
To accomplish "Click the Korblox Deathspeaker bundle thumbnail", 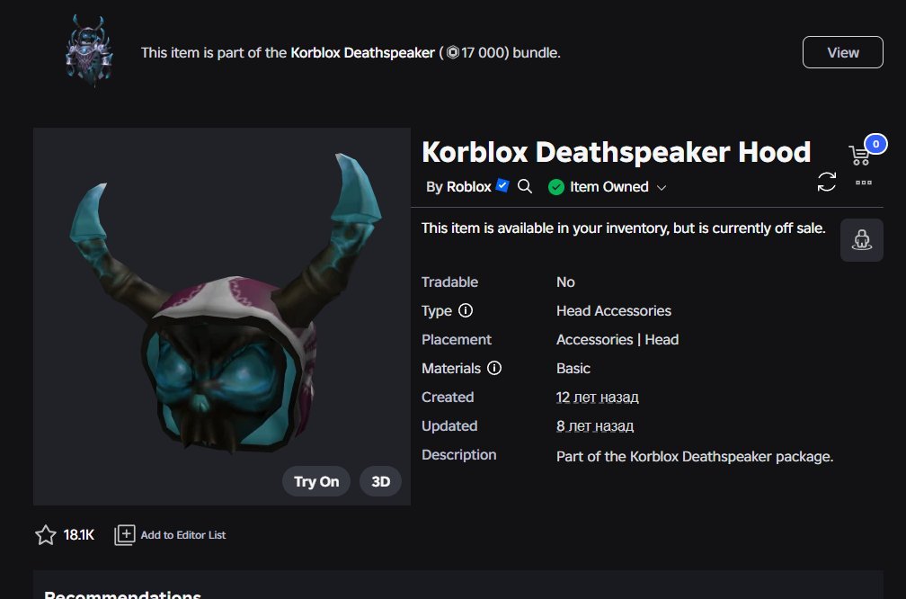I will click(88, 51).
